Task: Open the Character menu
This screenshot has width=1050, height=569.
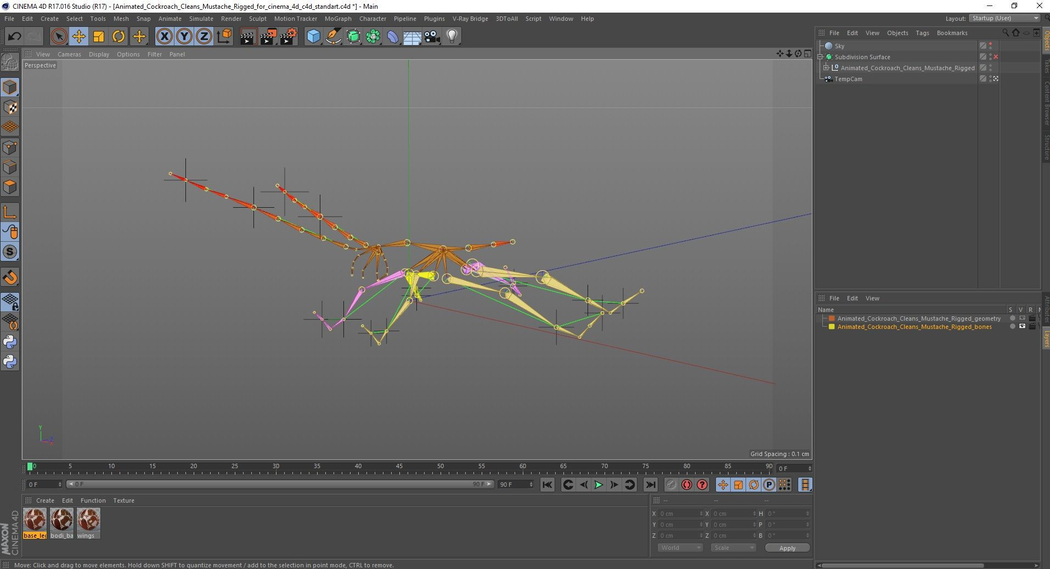Action: [x=372, y=19]
